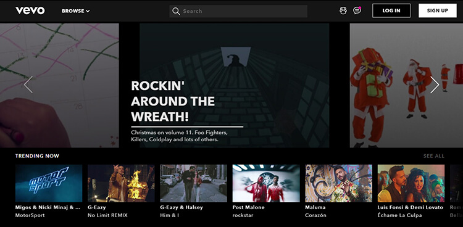The height and width of the screenshot is (227, 463).
Task: Open the Santa figures slide on the right
Action: point(406,85)
